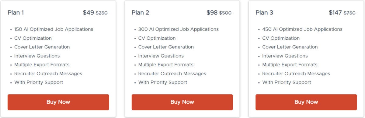The height and width of the screenshot is (118, 365).
Task: Click the crossed-out $750 price
Action: [x=349, y=13]
